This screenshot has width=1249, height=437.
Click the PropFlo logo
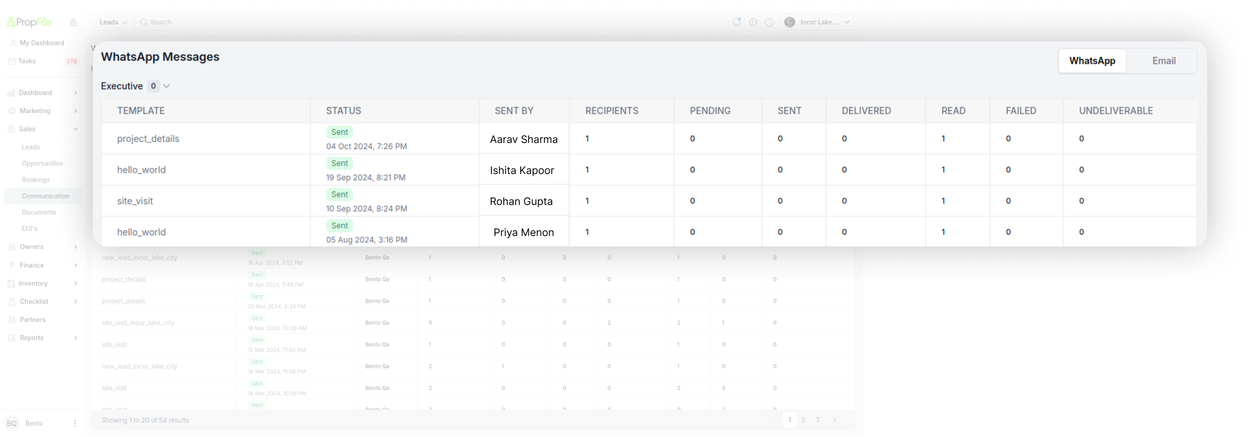(x=29, y=22)
